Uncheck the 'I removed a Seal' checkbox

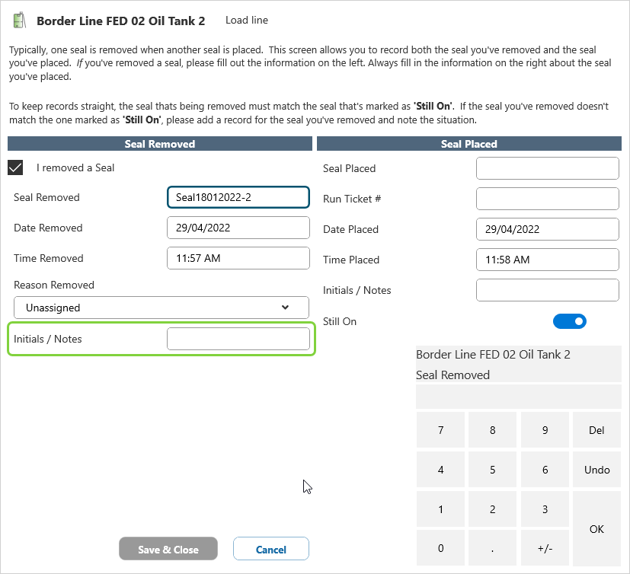pyautogui.click(x=15, y=167)
